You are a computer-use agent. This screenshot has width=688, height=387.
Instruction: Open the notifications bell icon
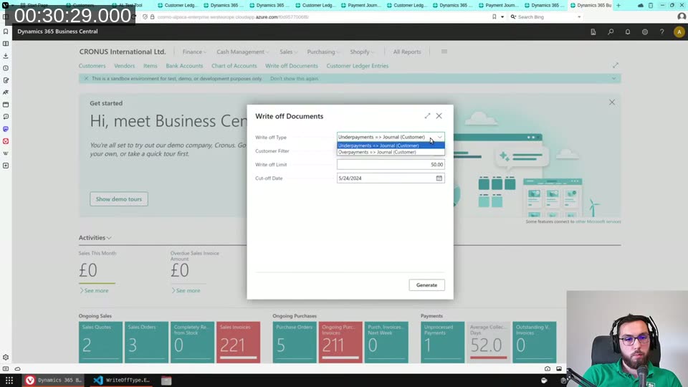pos(628,32)
